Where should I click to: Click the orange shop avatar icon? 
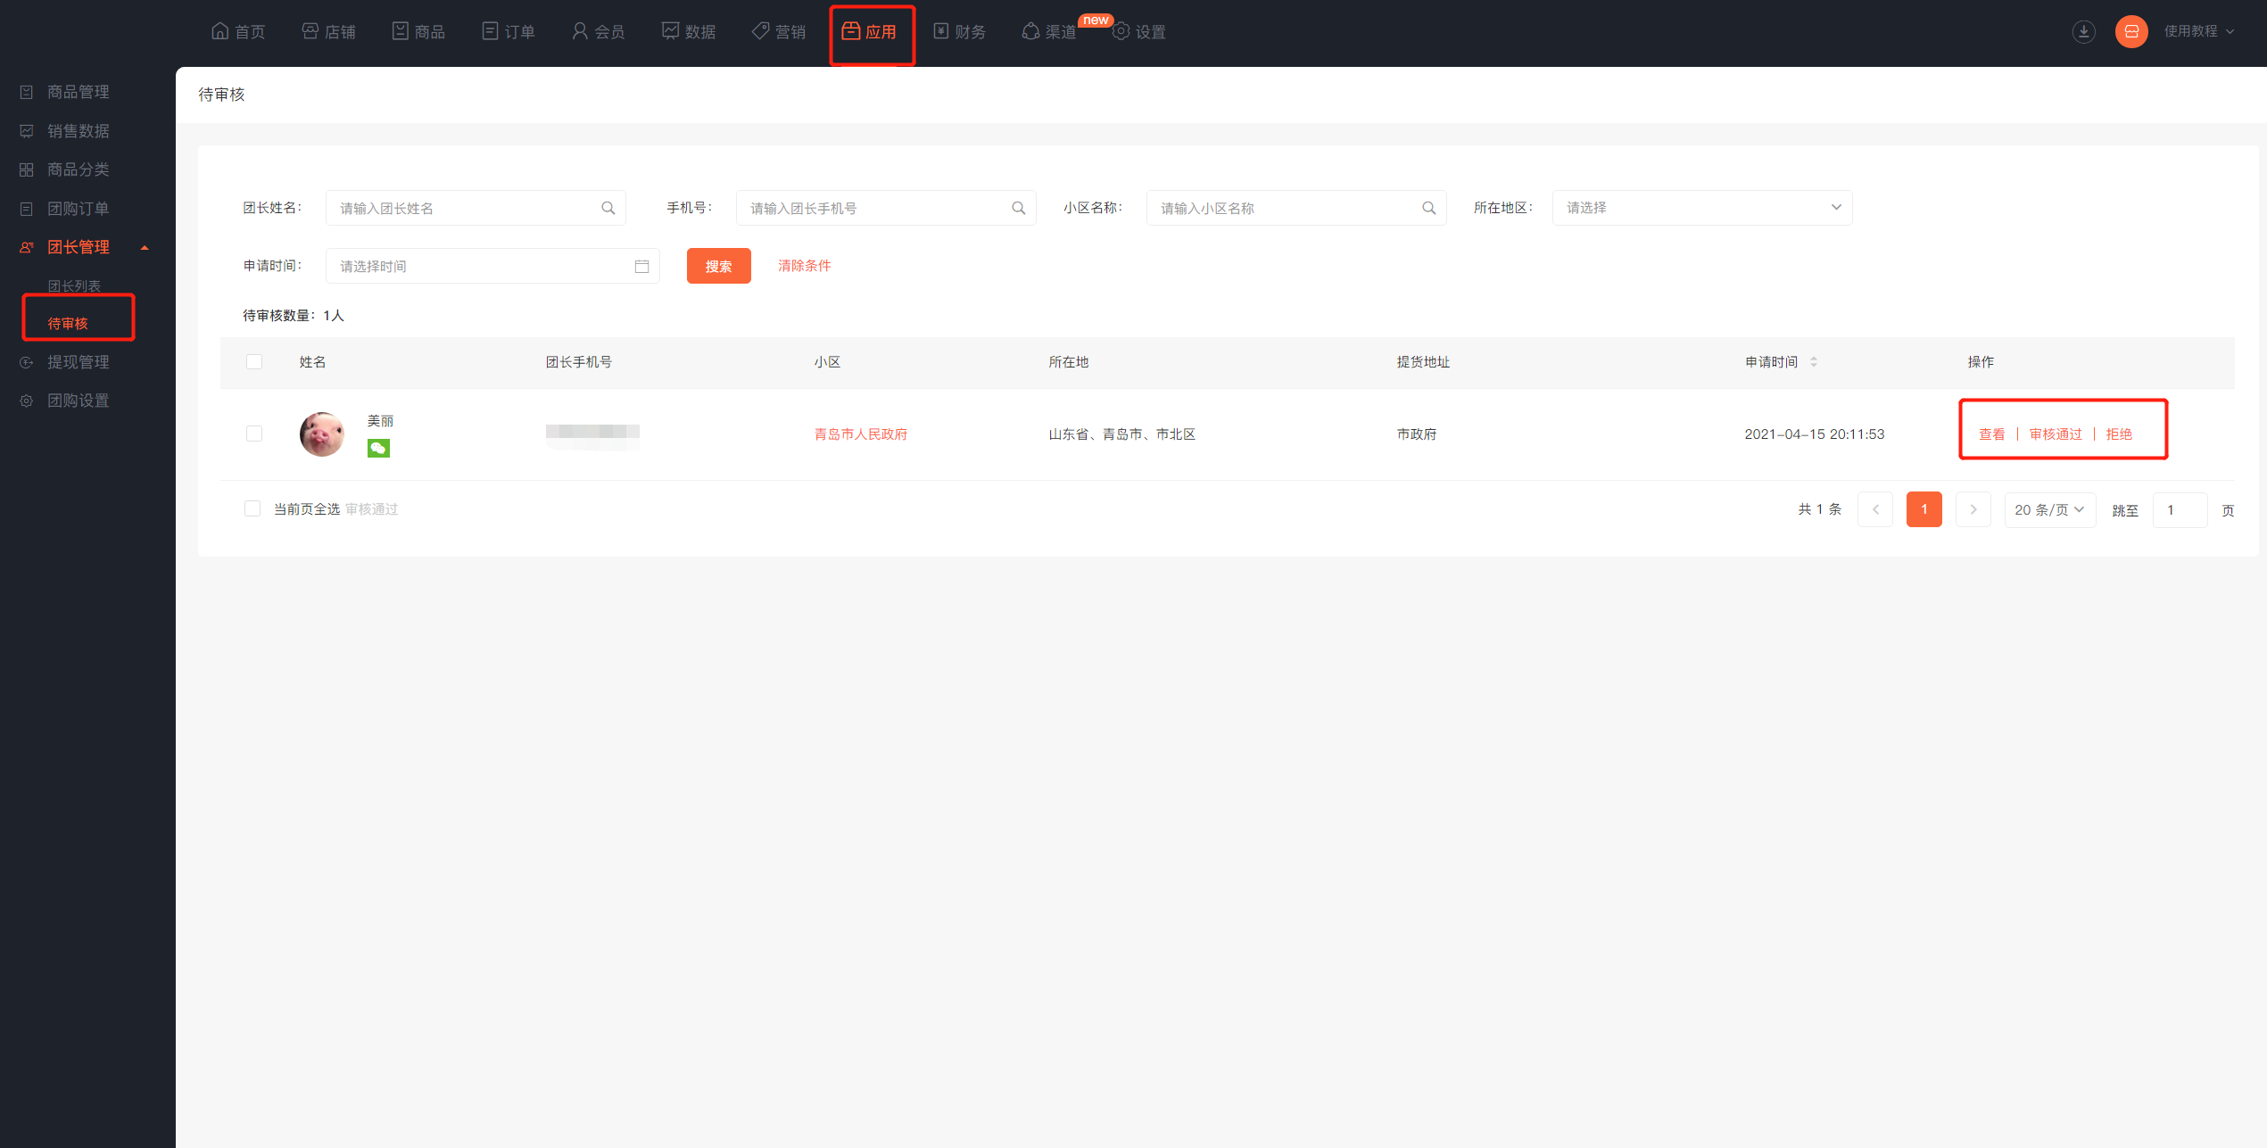[2130, 32]
